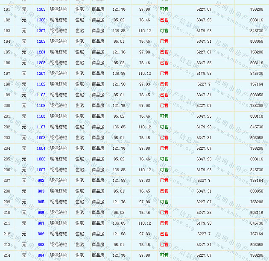Open unit 1102 link
Viewport: 269px width, 261px height.
click(x=41, y=84)
